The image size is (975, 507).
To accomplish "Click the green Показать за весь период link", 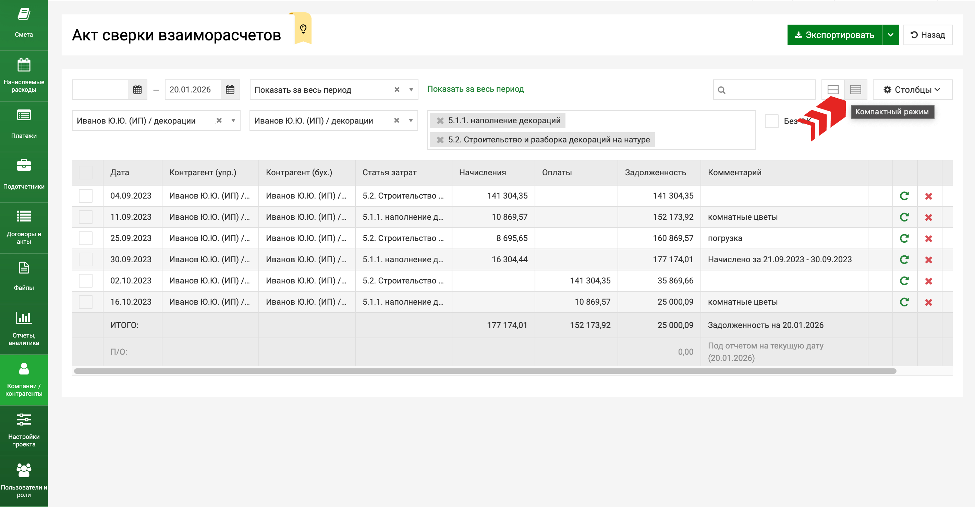I will pyautogui.click(x=475, y=89).
